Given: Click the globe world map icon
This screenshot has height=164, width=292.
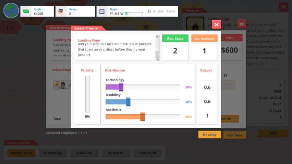Looking at the screenshot, I should click(11, 11).
